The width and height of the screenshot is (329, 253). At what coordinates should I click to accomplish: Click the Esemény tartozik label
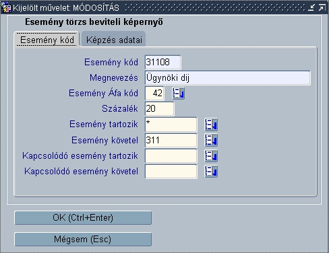click(x=104, y=124)
